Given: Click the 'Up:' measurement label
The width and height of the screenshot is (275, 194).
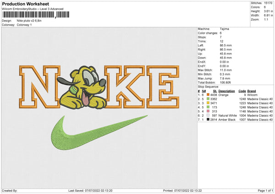Looking at the screenshot, I should pyautogui.click(x=200, y=54).
